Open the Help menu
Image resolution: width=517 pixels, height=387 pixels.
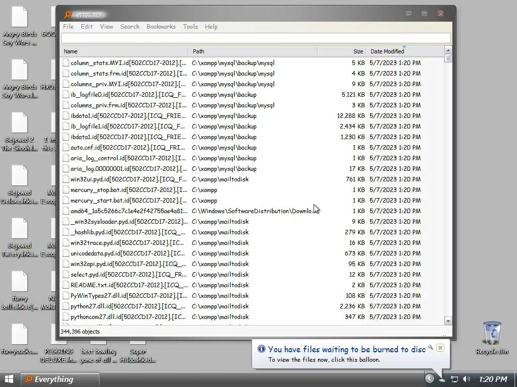pos(211,27)
